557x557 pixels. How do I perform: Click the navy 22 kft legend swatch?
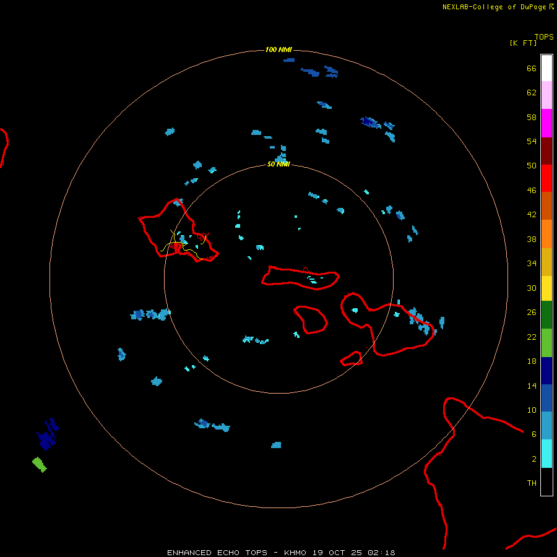[x=546, y=371]
